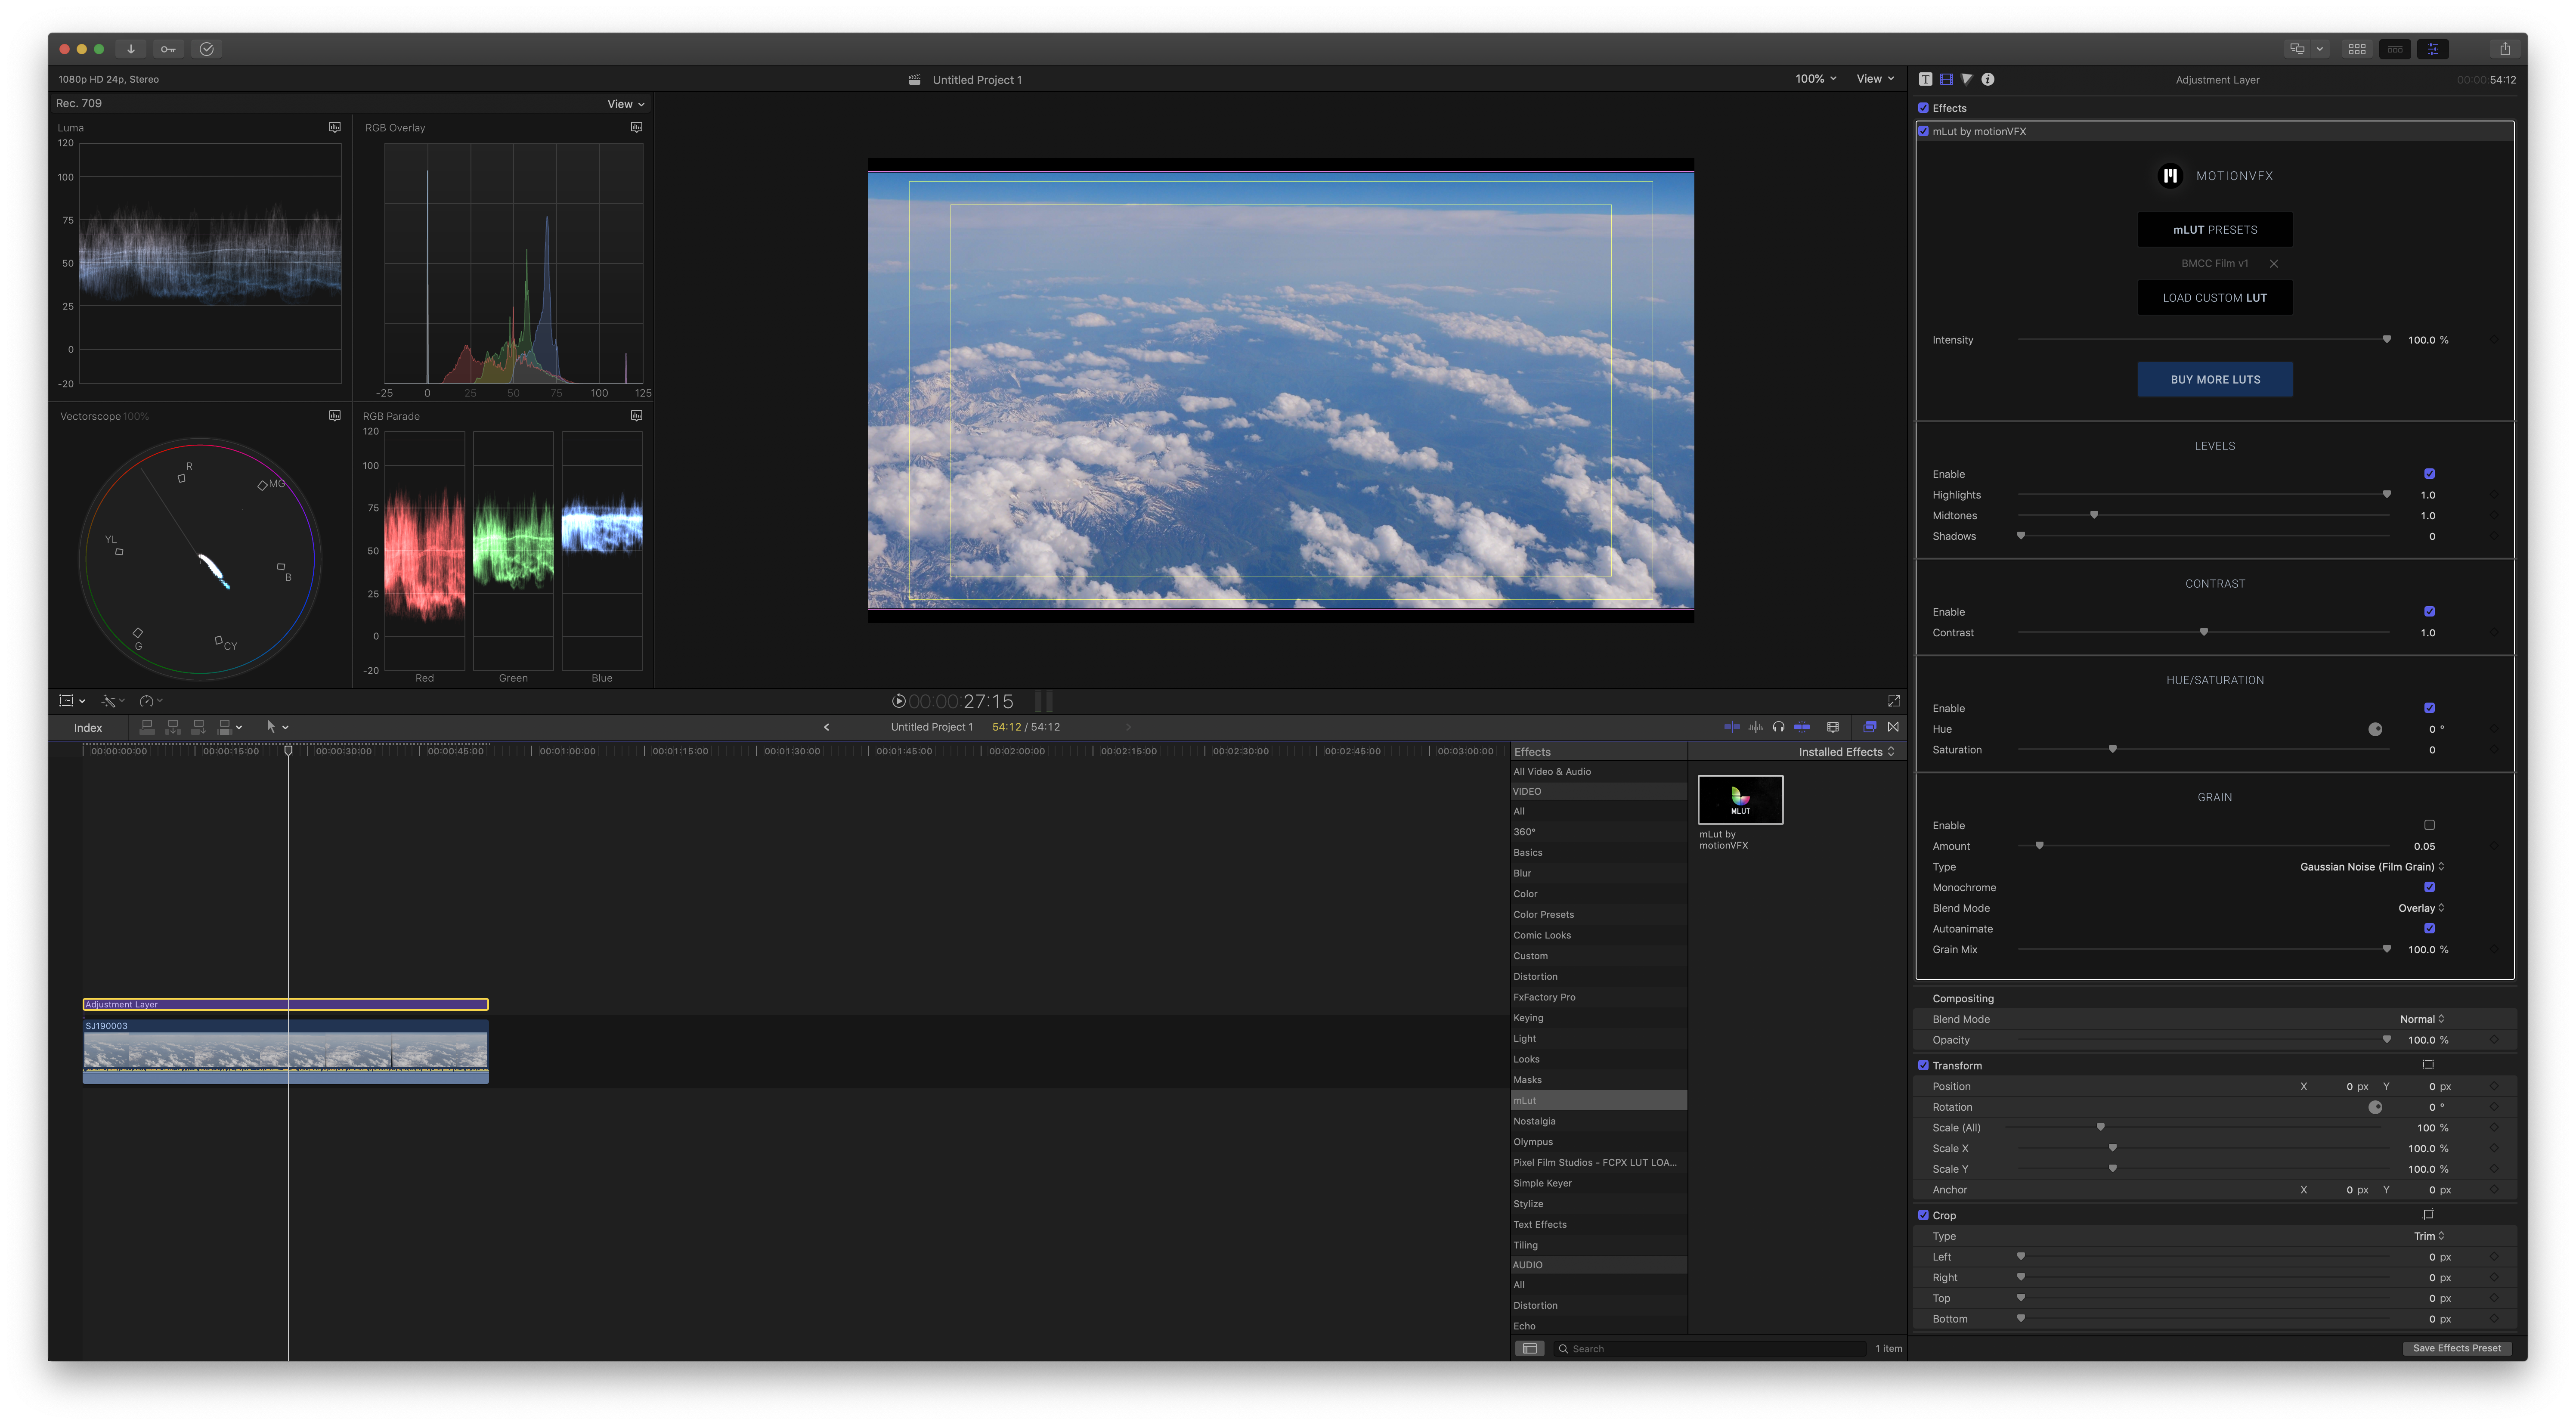Open the Share export icon
The width and height of the screenshot is (2576, 1425).
point(2504,49)
